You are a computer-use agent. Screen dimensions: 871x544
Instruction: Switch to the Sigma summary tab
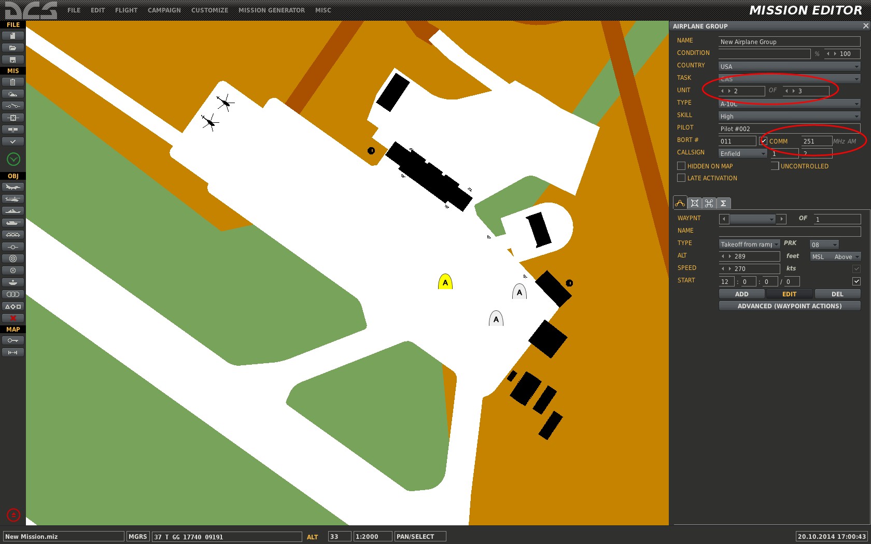[x=723, y=203]
